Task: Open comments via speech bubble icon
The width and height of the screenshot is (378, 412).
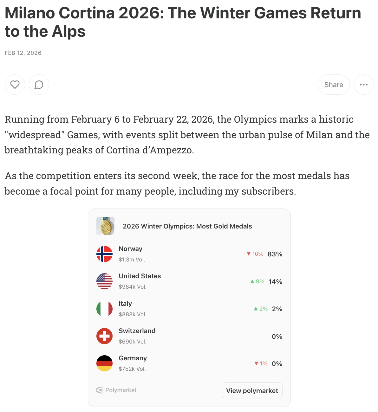Action: tap(39, 85)
